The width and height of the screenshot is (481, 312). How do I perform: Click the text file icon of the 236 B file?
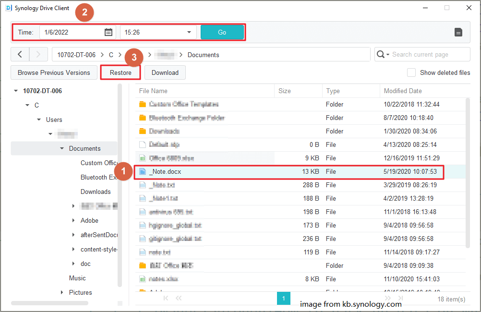coord(143,239)
